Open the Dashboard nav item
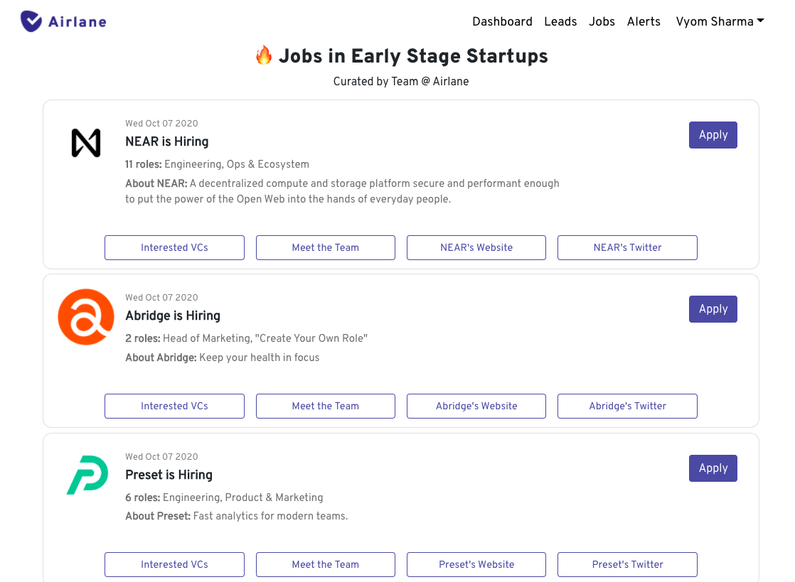This screenshot has height=582, width=795. [502, 21]
